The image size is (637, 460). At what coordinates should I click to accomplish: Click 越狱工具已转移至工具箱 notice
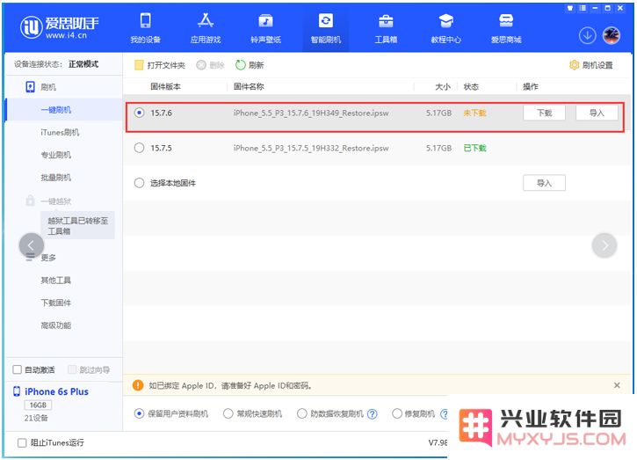click(77, 226)
